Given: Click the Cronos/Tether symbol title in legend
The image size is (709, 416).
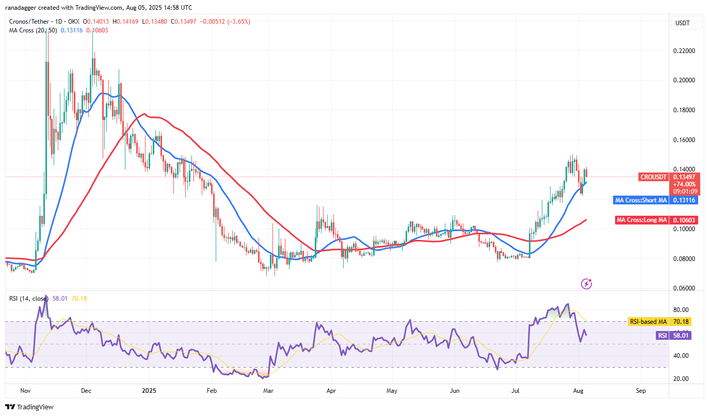Looking at the screenshot, I should coord(30,22).
